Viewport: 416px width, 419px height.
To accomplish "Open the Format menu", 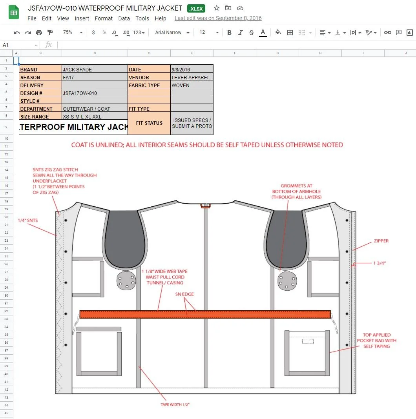I will (104, 18).
